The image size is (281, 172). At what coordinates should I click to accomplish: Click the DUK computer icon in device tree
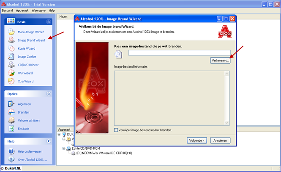(x=64, y=134)
